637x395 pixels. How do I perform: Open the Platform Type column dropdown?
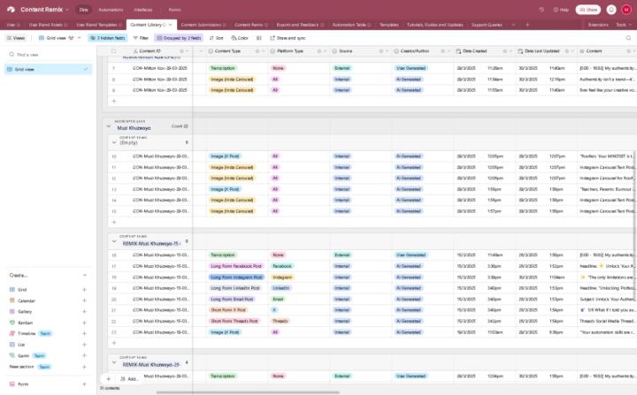(x=325, y=51)
